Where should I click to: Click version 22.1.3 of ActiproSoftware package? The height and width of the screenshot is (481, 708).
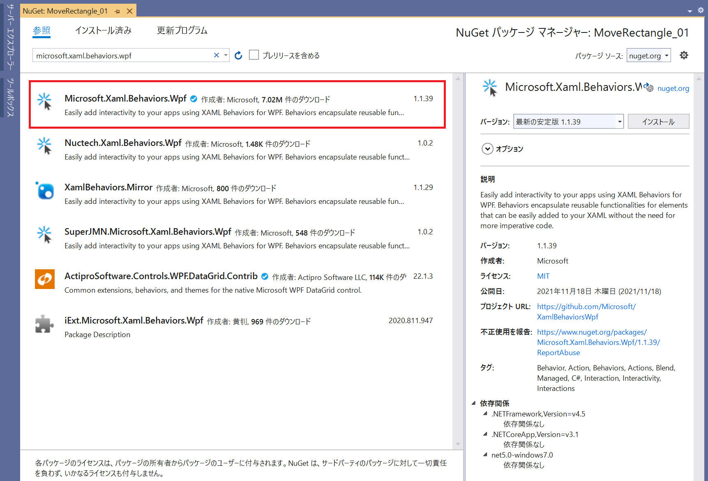coord(423,276)
